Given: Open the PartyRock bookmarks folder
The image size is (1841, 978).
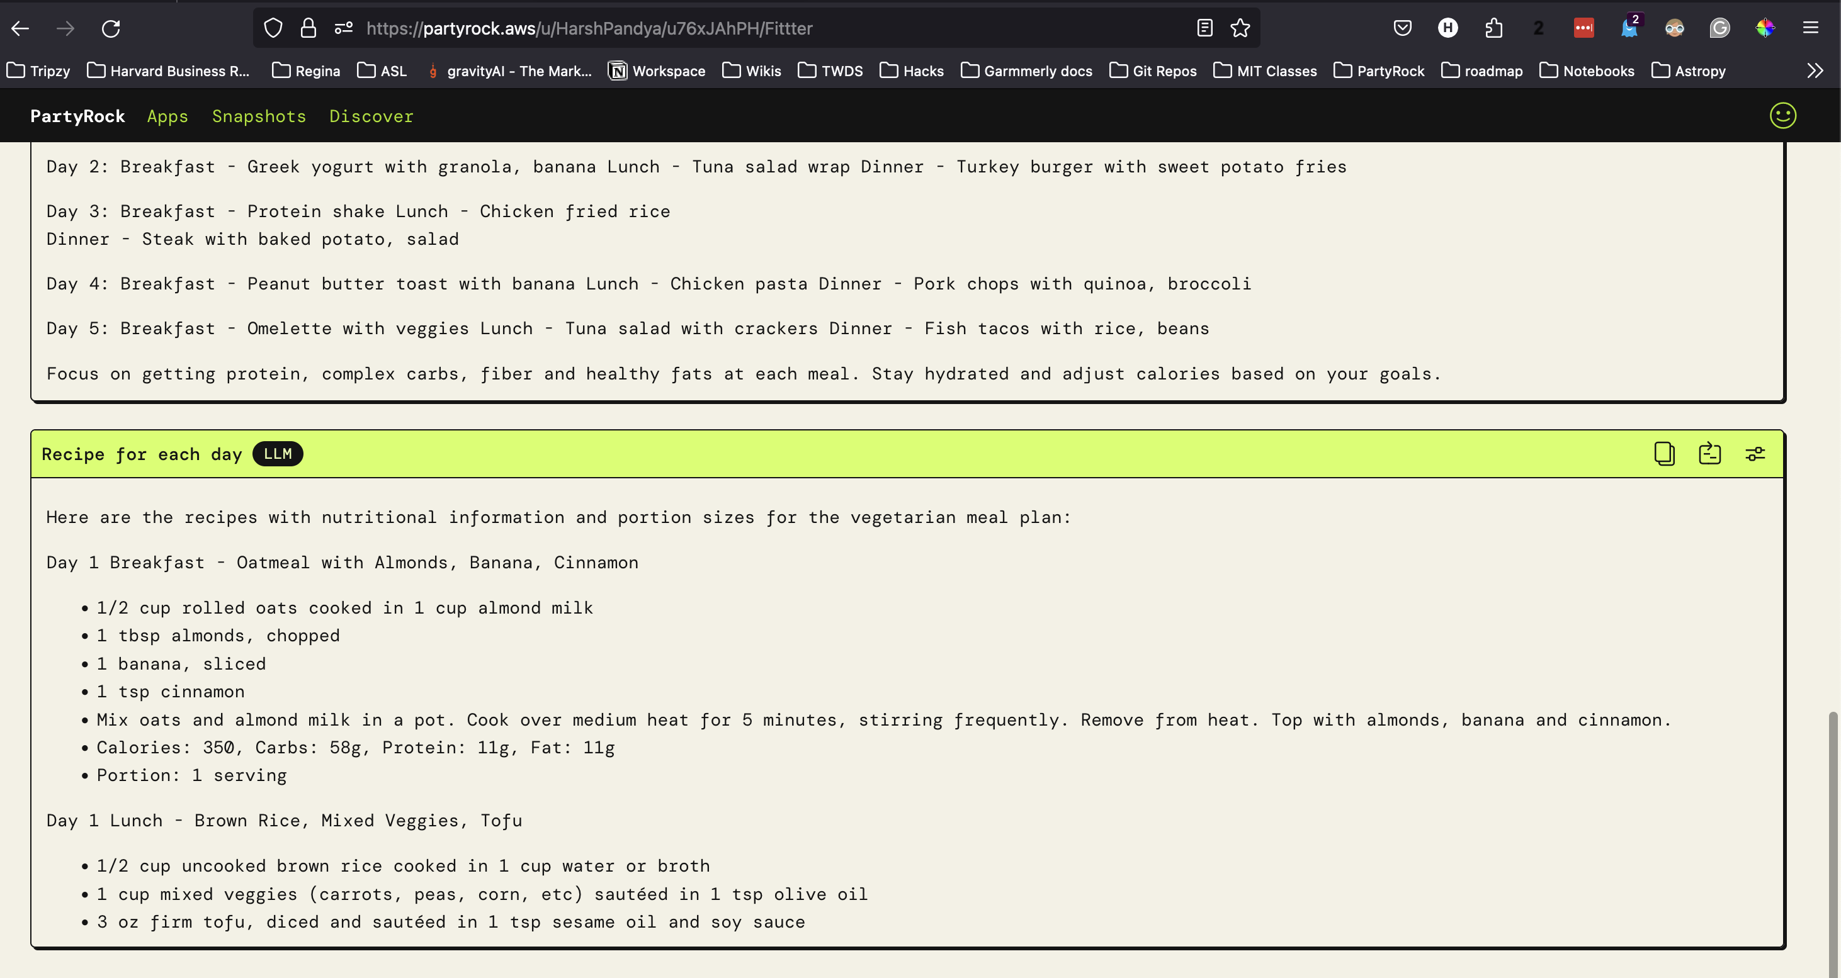Looking at the screenshot, I should coord(1379,70).
